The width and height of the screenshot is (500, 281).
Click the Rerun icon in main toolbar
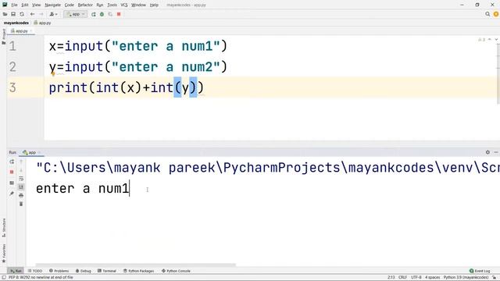click(94, 14)
